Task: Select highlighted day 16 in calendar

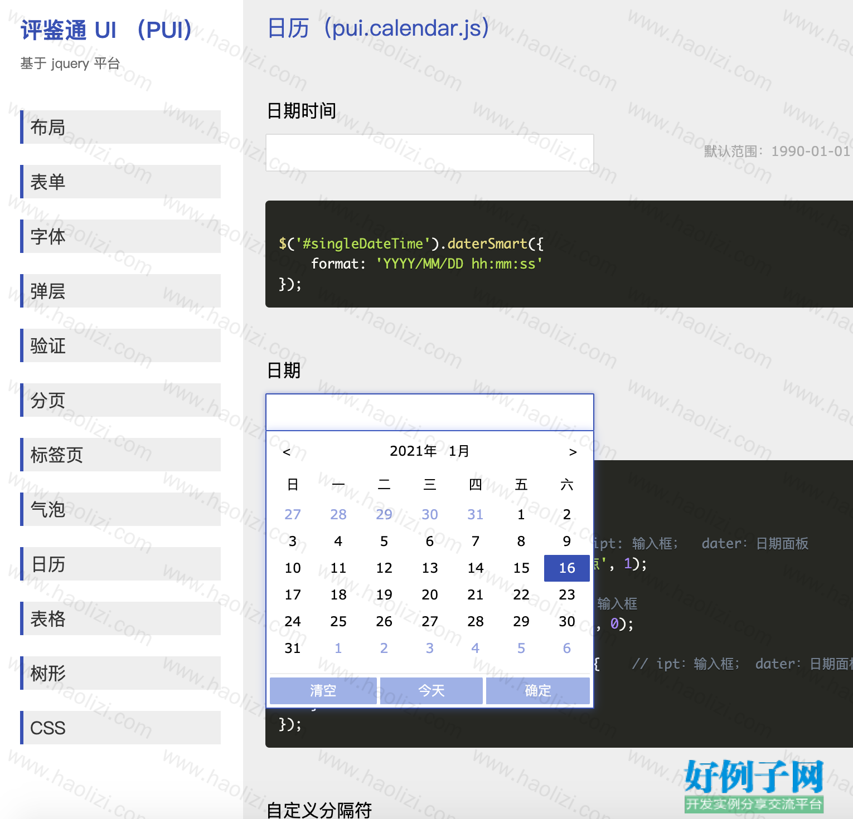Action: coord(567,568)
